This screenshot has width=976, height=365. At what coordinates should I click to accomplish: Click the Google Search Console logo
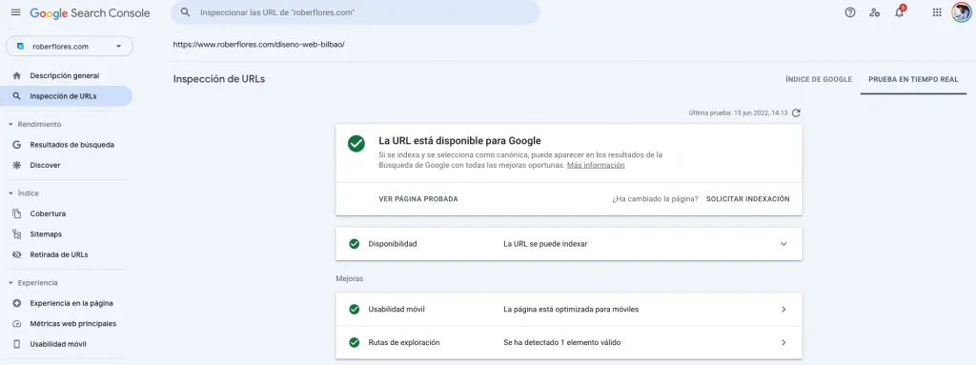coord(90,13)
